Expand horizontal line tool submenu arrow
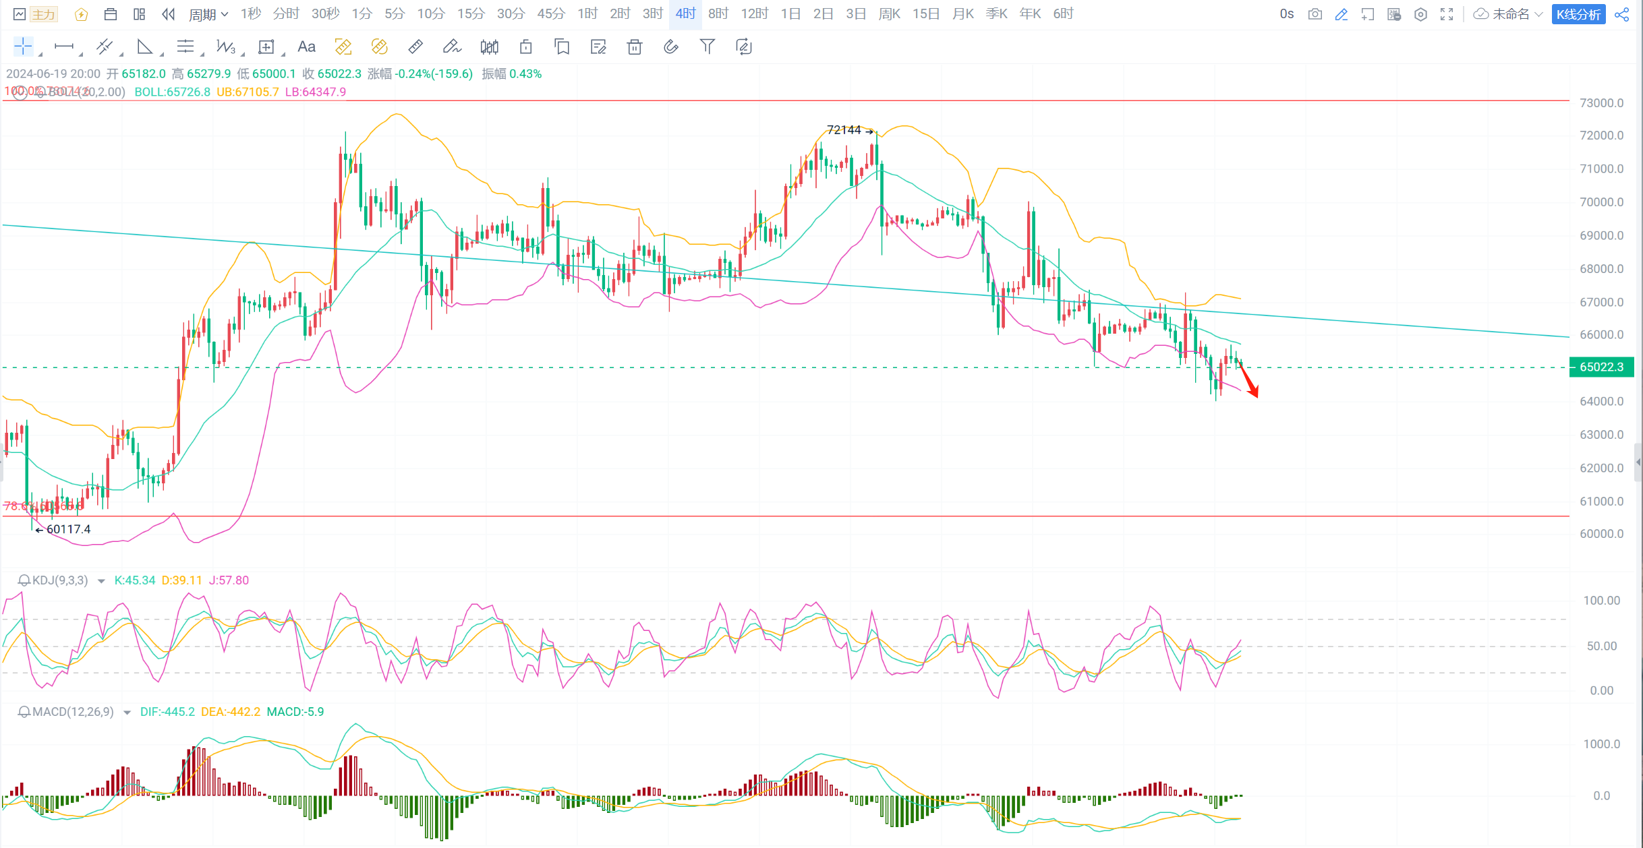The image size is (1643, 848). coord(80,54)
